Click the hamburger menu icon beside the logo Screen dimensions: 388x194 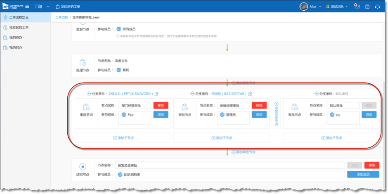[x=27, y=7]
